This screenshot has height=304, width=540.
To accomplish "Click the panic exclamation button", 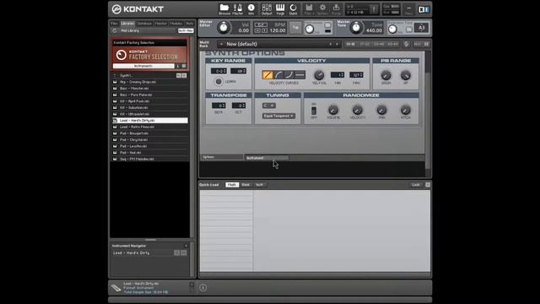I will pos(373,9).
